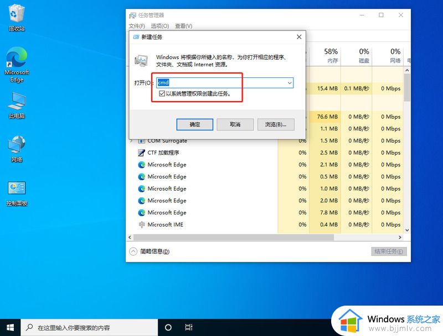Open Task View from the taskbar
Image resolution: width=443 pixels, height=336 pixels.
189,327
